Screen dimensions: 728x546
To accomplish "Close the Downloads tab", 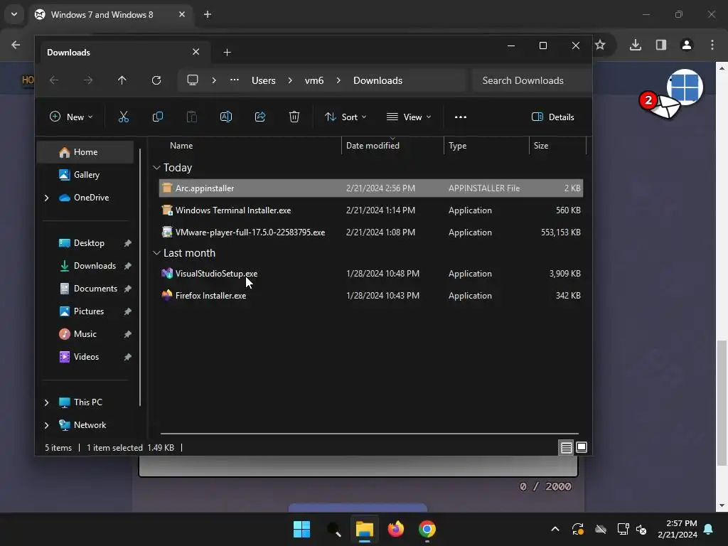I will pyautogui.click(x=196, y=52).
